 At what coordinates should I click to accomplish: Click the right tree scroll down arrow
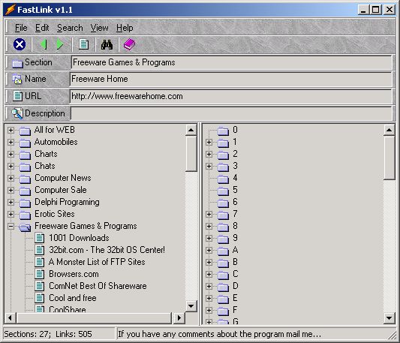(389, 317)
